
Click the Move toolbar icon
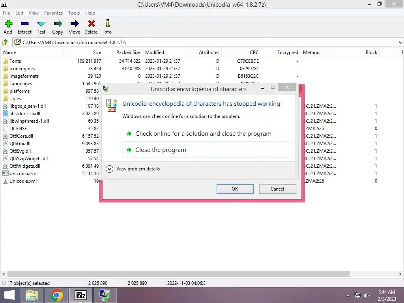pos(74,24)
